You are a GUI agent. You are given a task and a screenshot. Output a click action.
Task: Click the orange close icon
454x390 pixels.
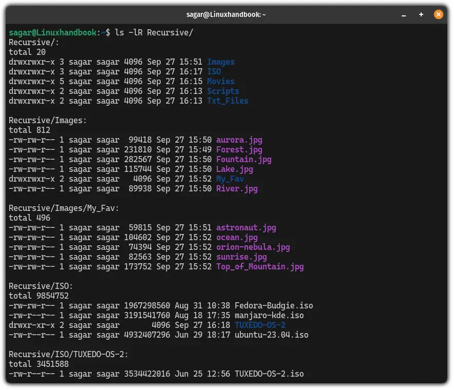439,14
